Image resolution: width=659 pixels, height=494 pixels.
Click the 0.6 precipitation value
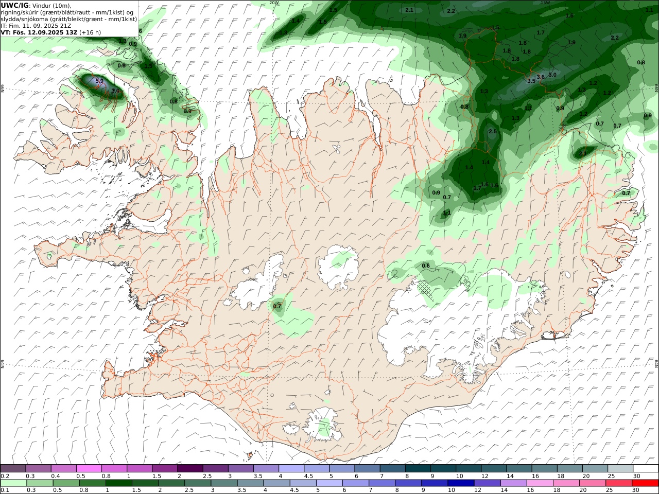coord(426,266)
